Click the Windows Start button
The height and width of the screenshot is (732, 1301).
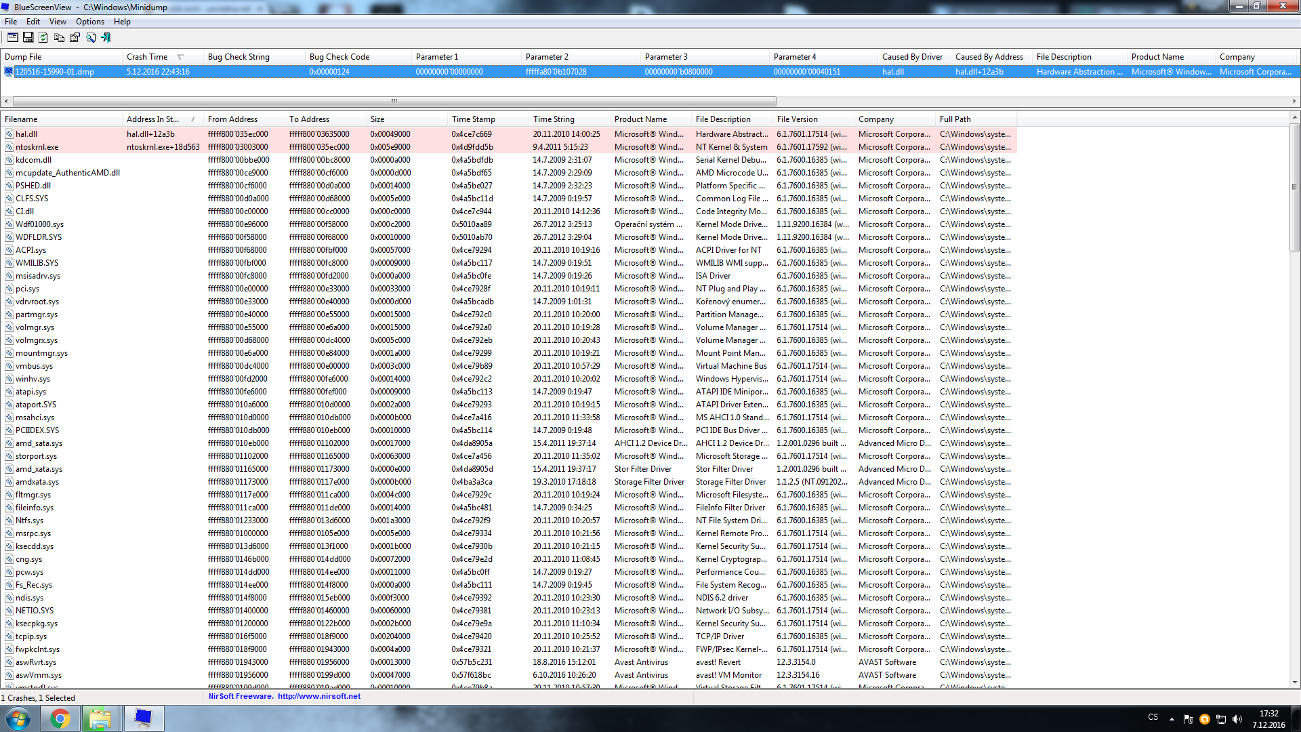click(18, 718)
